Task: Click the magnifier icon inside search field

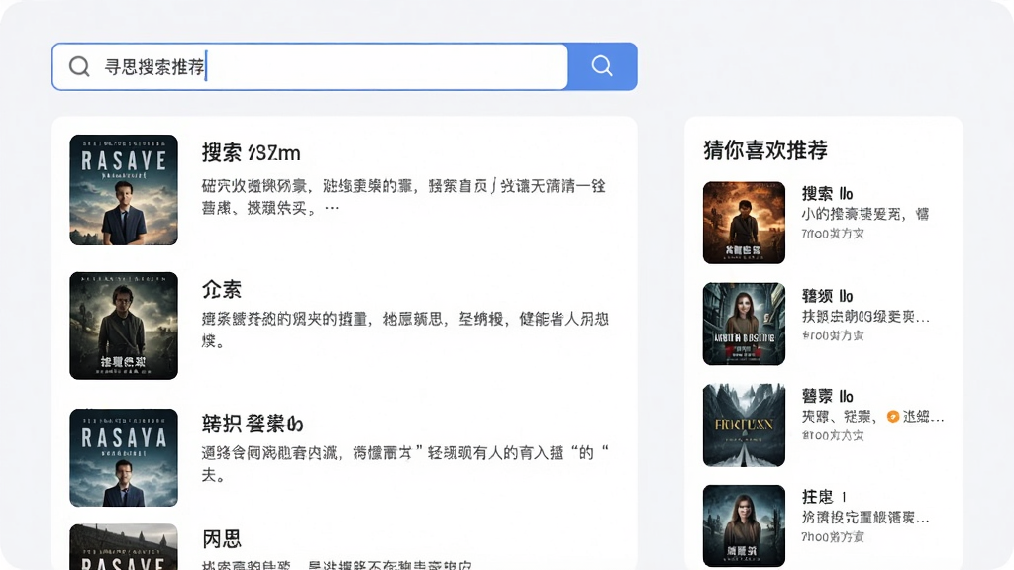Action: [x=79, y=66]
